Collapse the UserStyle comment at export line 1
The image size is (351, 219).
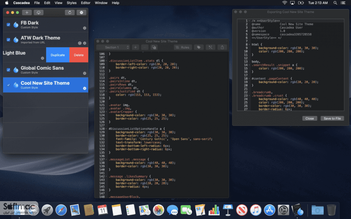[x=249, y=21]
